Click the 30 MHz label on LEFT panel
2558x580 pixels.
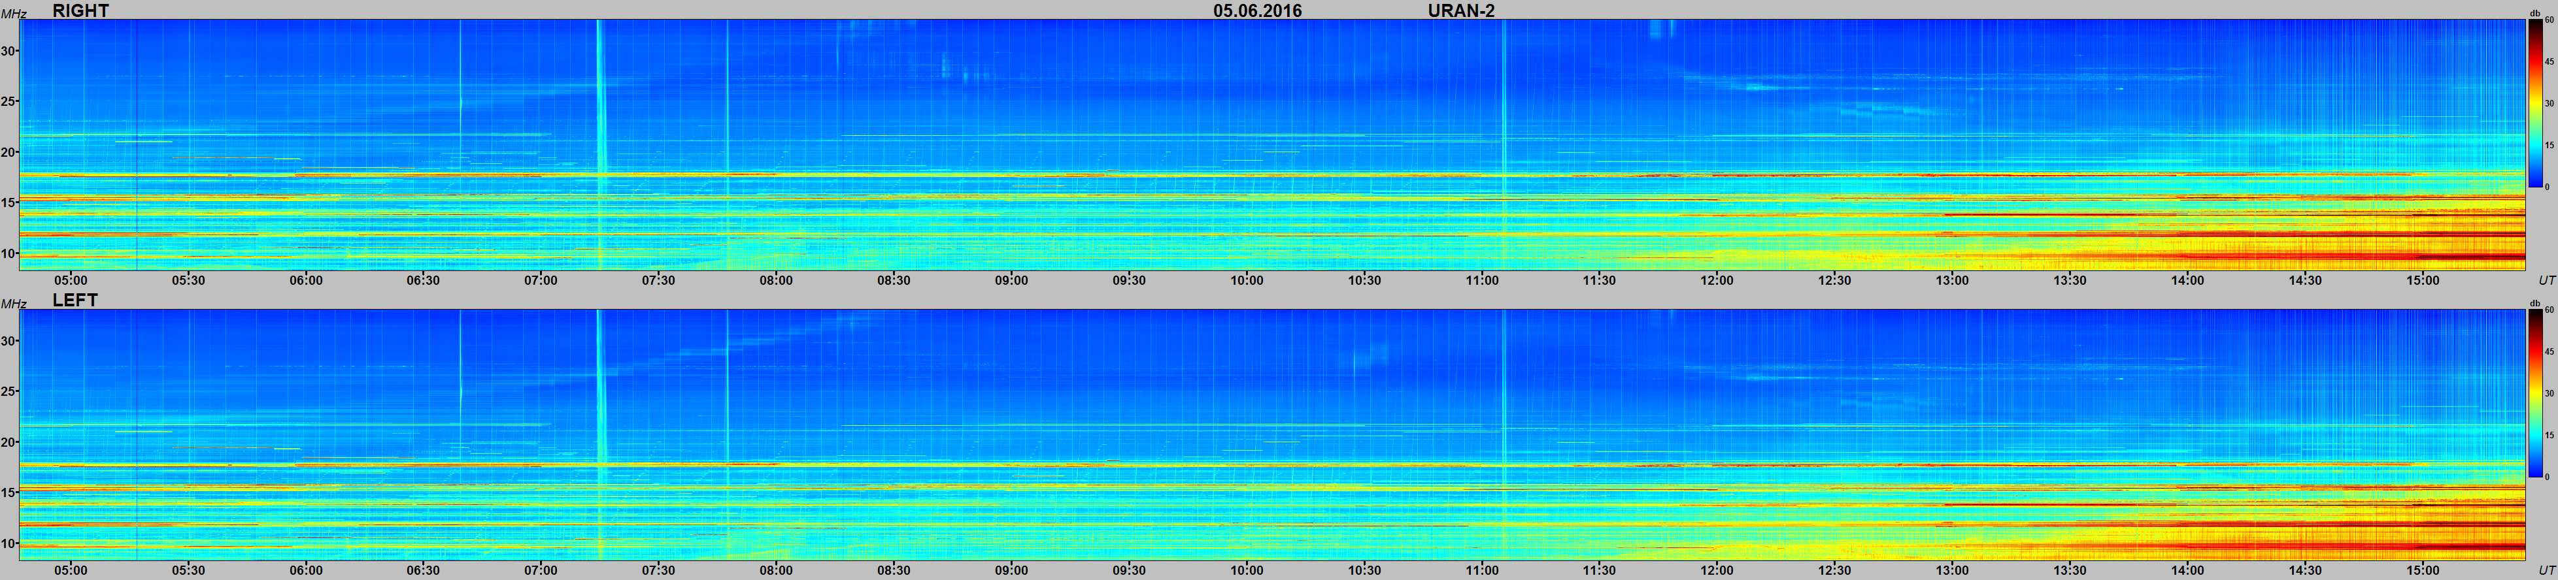9,340
